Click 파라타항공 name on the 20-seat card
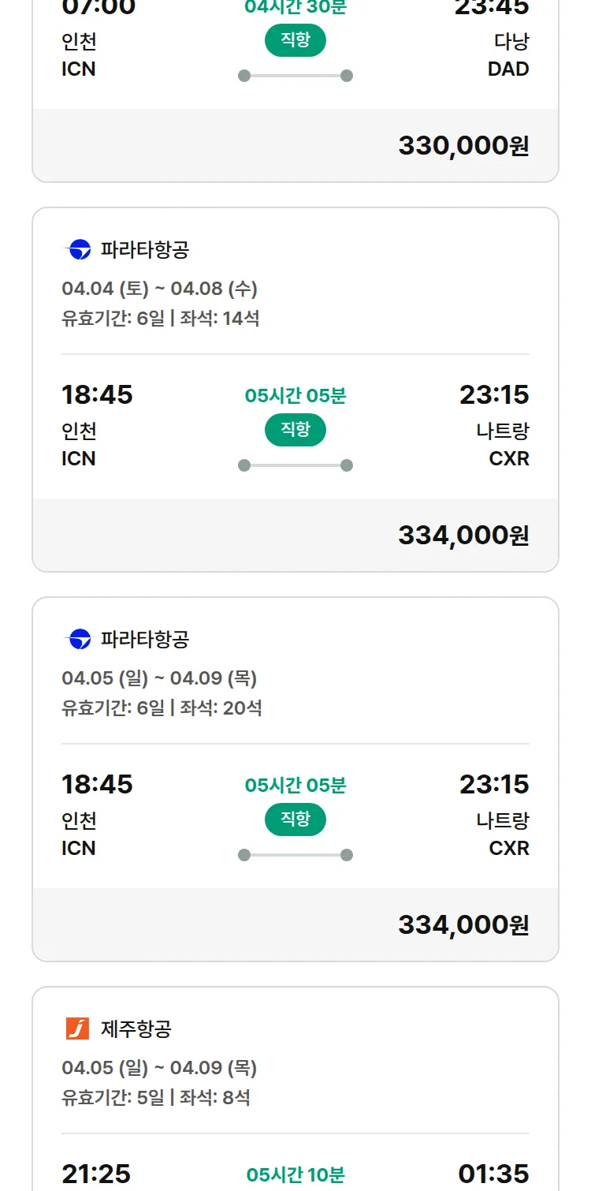This screenshot has height=1191, width=591. (145, 639)
